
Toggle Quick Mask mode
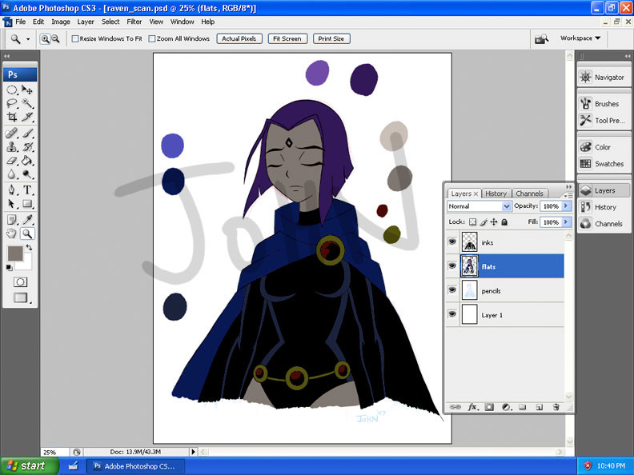(20, 282)
